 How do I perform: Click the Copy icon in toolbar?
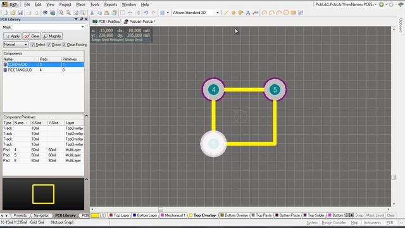(99, 13)
